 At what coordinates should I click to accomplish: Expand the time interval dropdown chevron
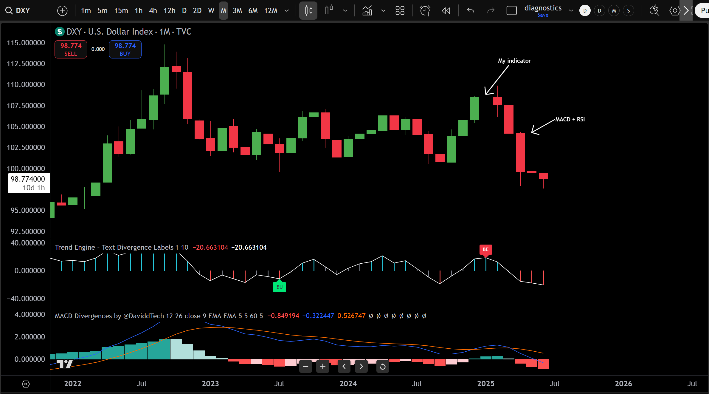287,11
